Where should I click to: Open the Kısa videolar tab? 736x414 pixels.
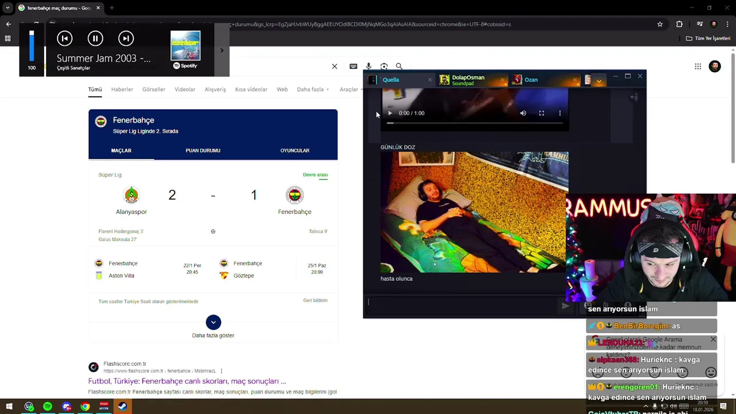click(x=251, y=89)
